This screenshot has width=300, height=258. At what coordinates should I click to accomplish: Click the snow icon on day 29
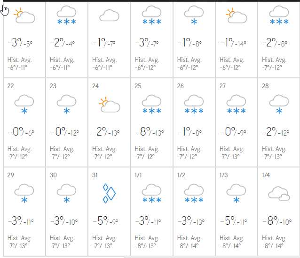(24, 193)
